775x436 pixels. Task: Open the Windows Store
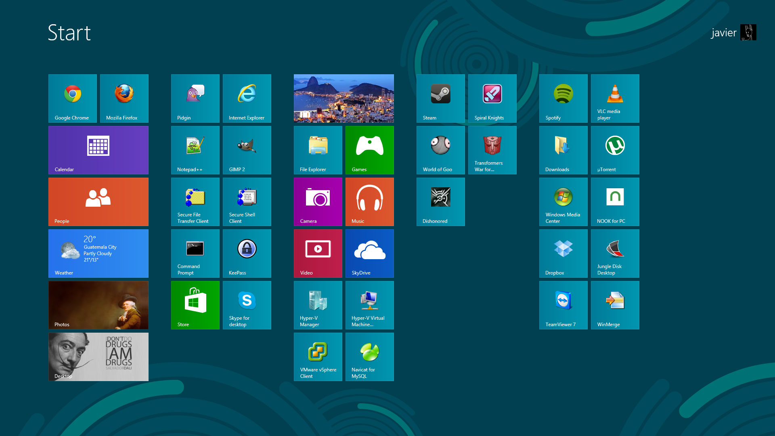(x=195, y=305)
